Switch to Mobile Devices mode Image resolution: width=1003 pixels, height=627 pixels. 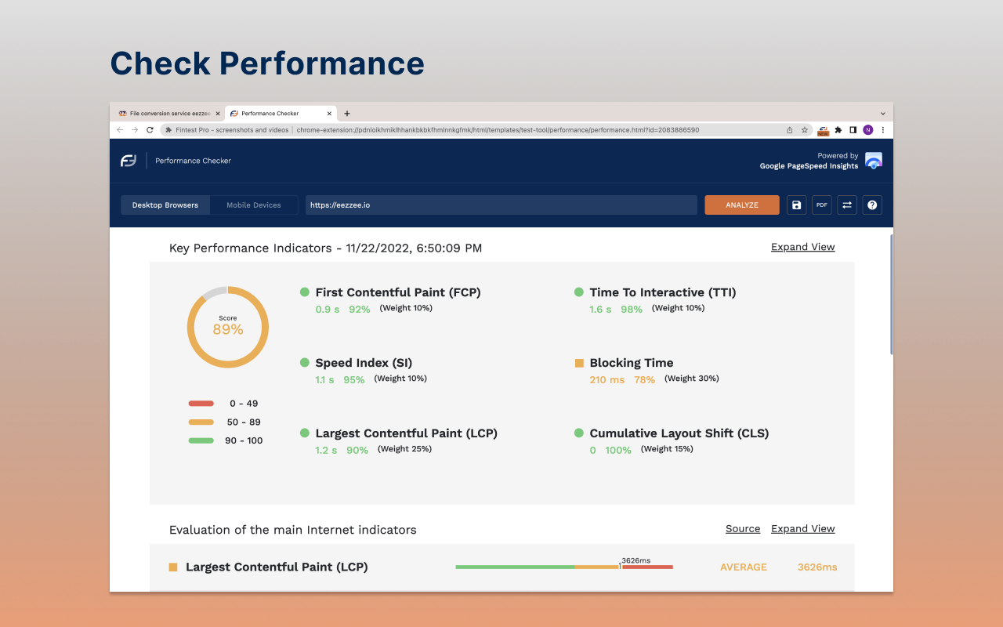coord(254,205)
